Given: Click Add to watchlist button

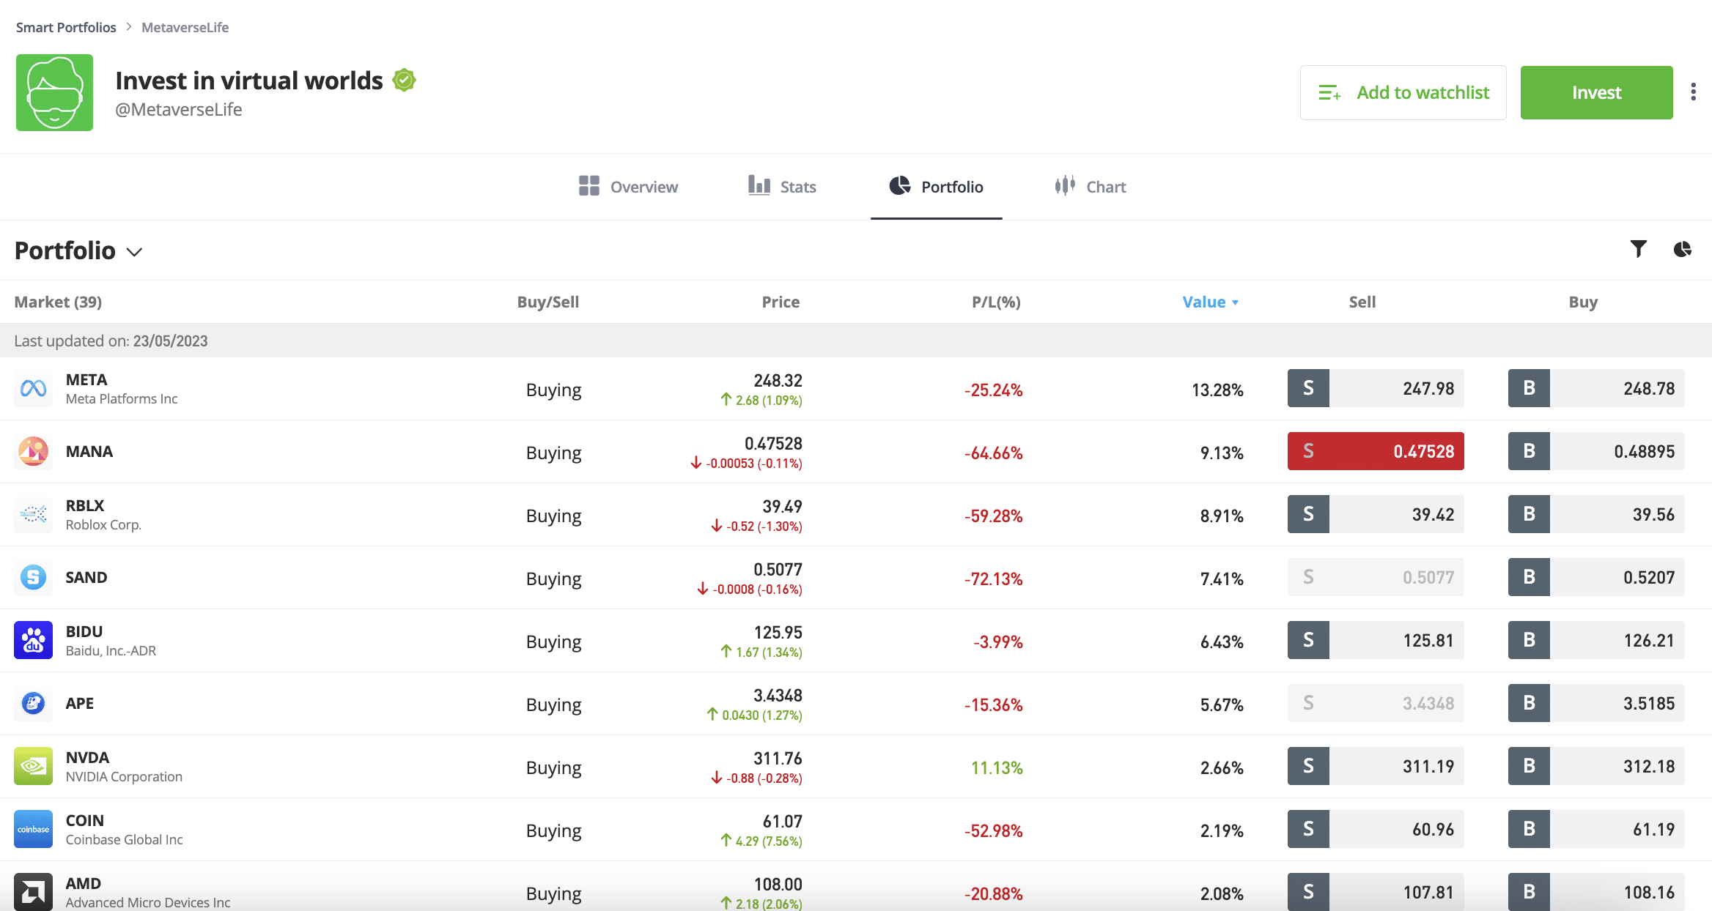Looking at the screenshot, I should click(x=1403, y=92).
